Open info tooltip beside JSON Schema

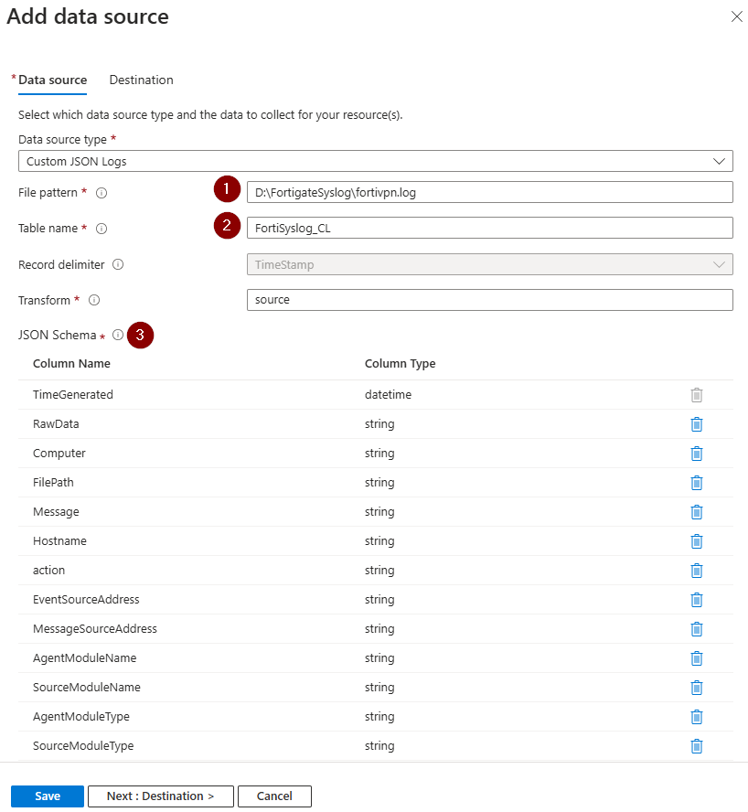[118, 336]
